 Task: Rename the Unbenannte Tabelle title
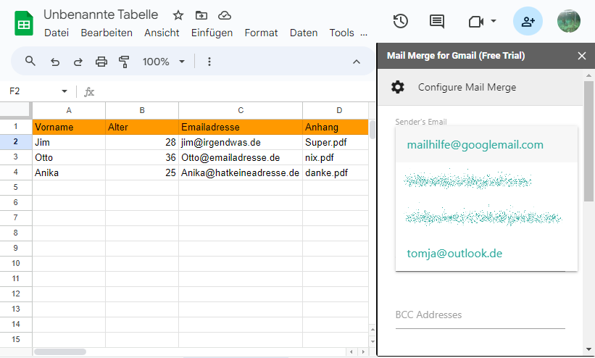101,14
